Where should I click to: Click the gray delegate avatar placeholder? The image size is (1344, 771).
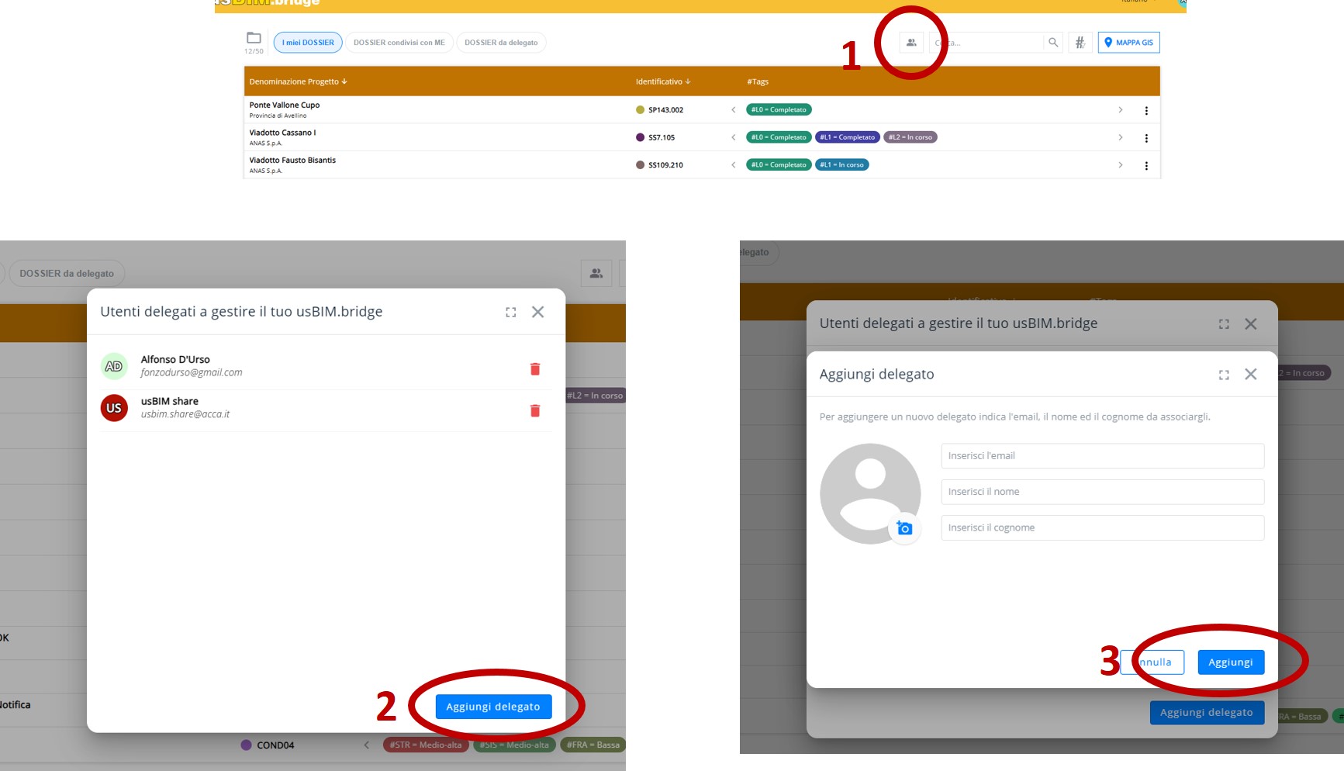pyautogui.click(x=870, y=493)
